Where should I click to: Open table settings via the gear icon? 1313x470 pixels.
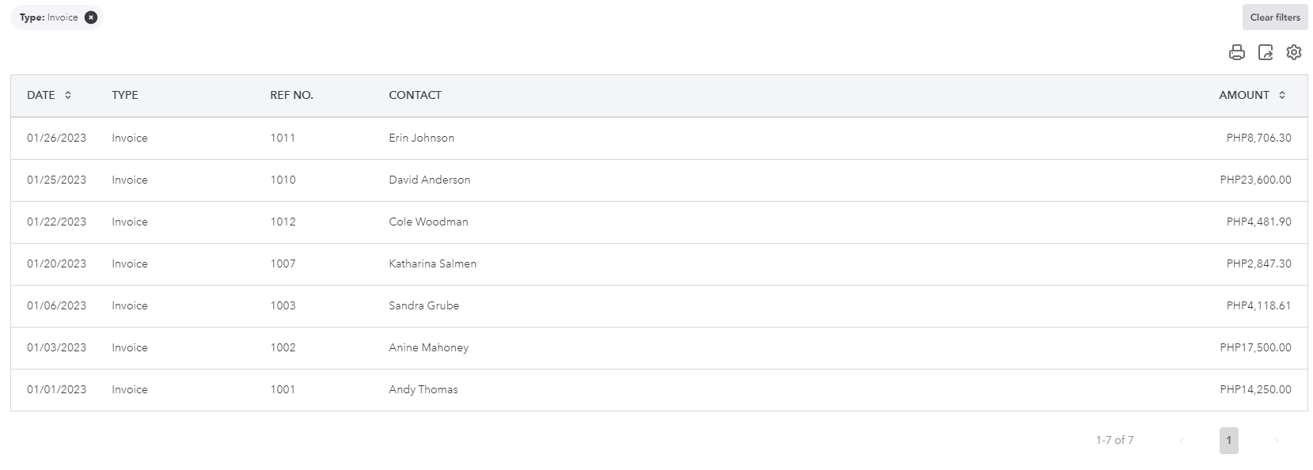tap(1294, 52)
